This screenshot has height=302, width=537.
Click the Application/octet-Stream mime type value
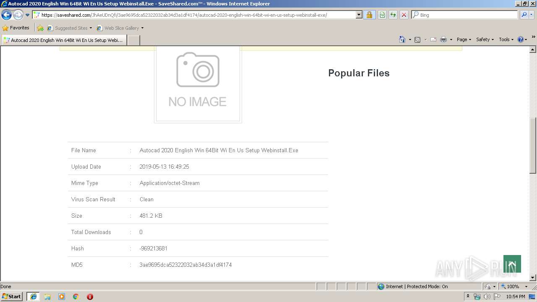169,183
